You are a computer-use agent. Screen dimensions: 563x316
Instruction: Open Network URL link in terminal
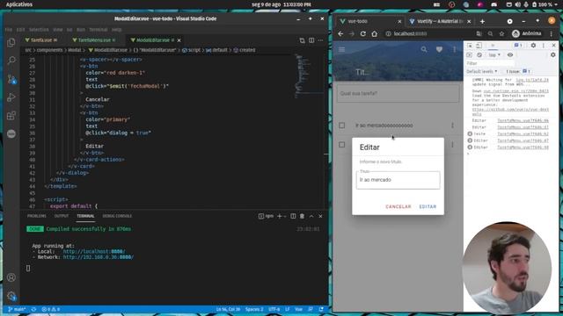pos(98,257)
